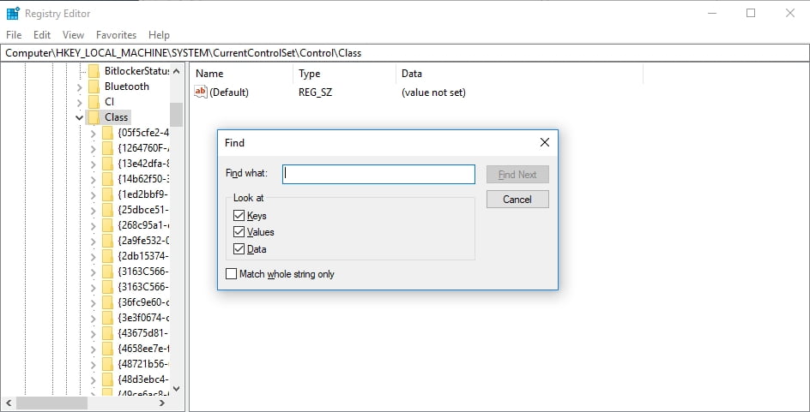Select the {05f5cfe2 subkey folder icon

(107, 133)
